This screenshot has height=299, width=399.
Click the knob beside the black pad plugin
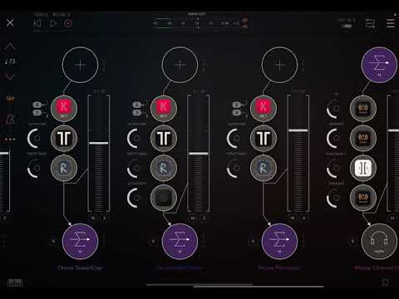134,198
